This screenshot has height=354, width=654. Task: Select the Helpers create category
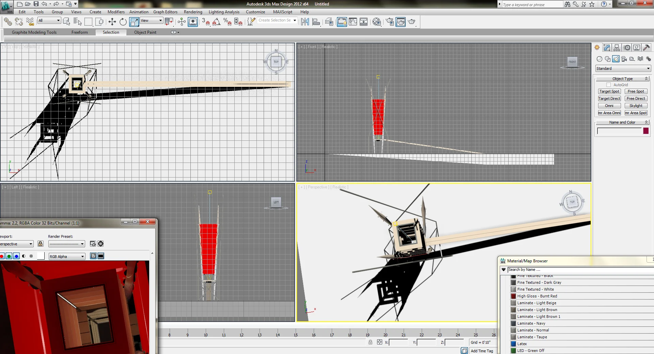pos(632,59)
